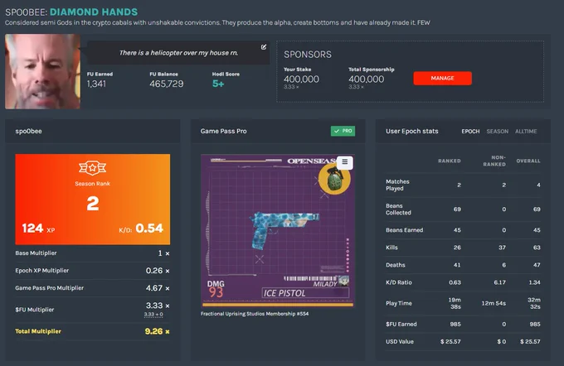Click the User Epoch stats heading

pyautogui.click(x=412, y=131)
